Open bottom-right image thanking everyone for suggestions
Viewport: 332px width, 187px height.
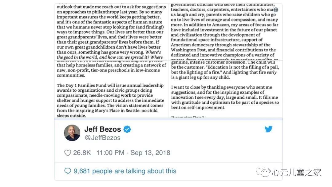[225, 89]
